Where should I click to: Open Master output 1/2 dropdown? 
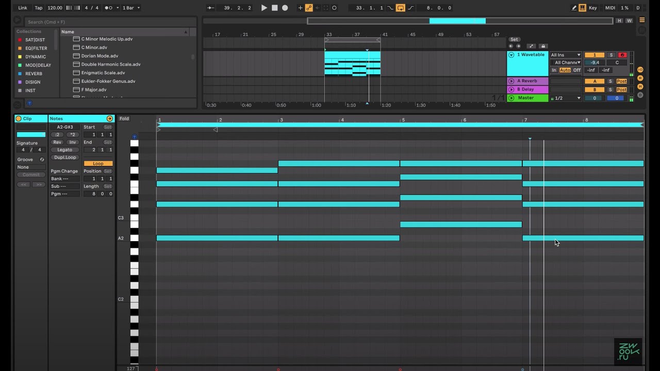[566, 98]
